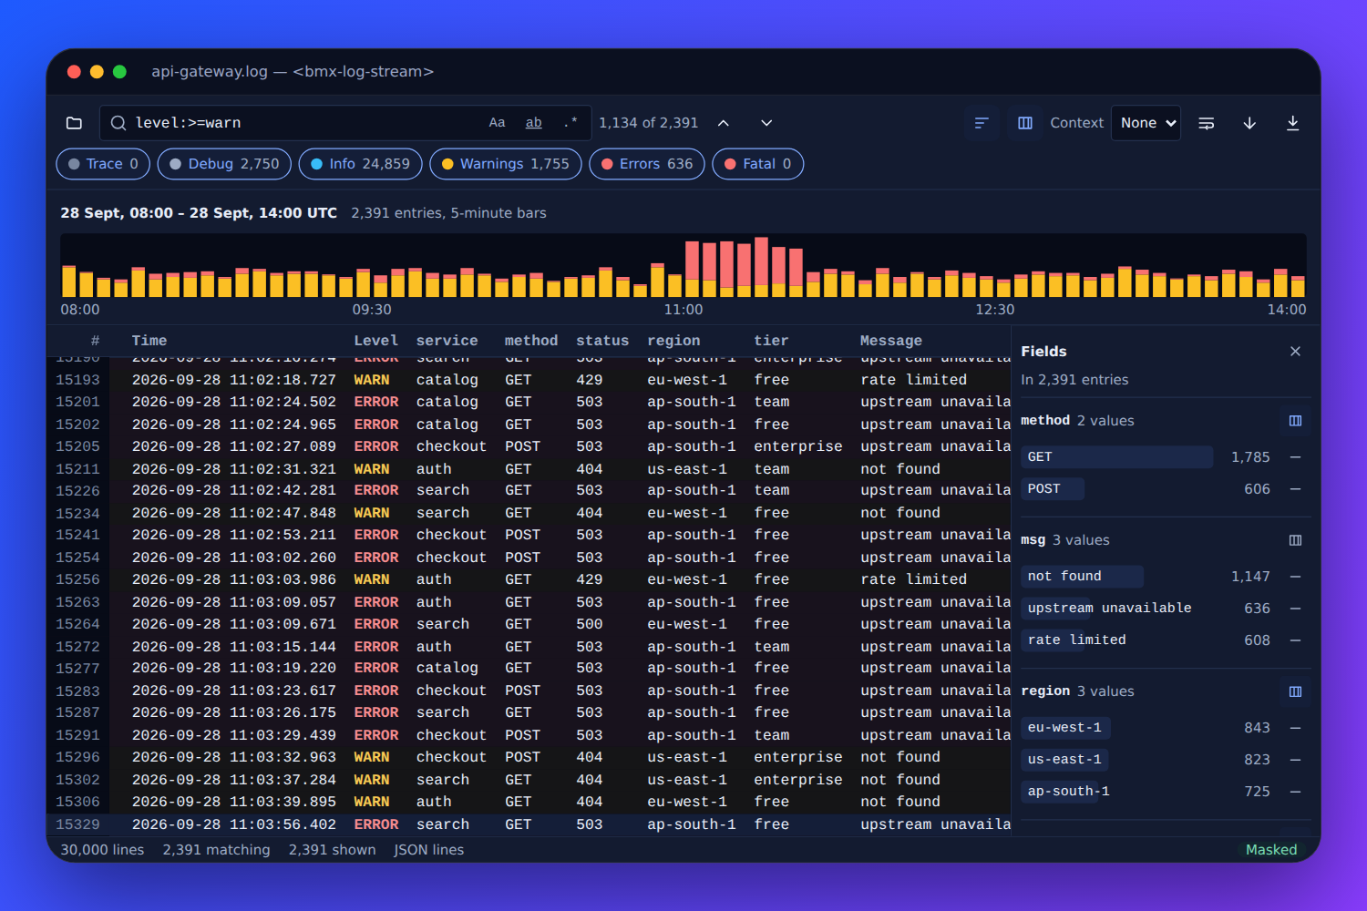This screenshot has width=1367, height=911.
Task: Add region field as column icon
Action: (1295, 691)
